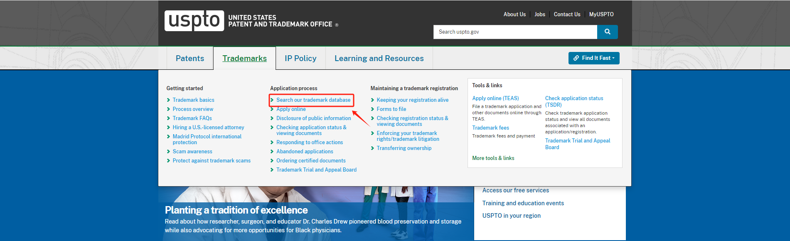Open Ordering certified documents link
Viewport: 790px width, 241px height.
311,161
